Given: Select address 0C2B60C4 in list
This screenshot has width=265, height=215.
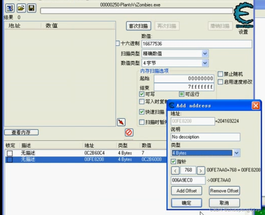Looking at the screenshot, I should tap(95, 153).
